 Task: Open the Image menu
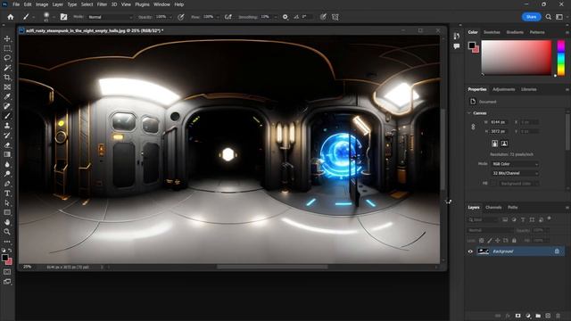[x=42, y=4]
